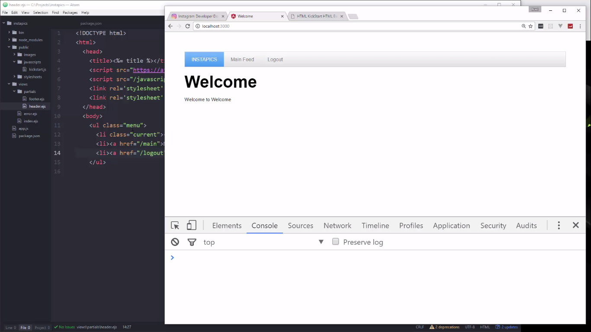This screenshot has width=591, height=332.
Task: Open the Atom Edit menu
Action: pyautogui.click(x=15, y=13)
